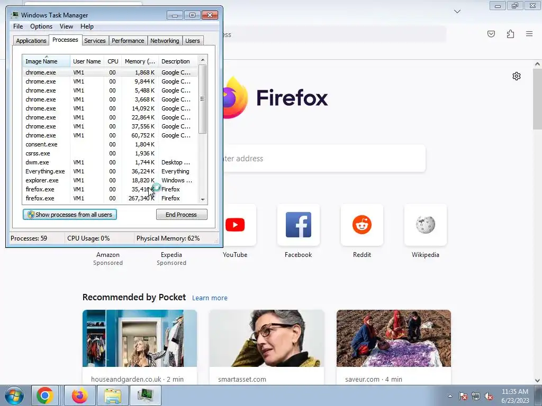Open saveur.com article thumbnail

394,338
